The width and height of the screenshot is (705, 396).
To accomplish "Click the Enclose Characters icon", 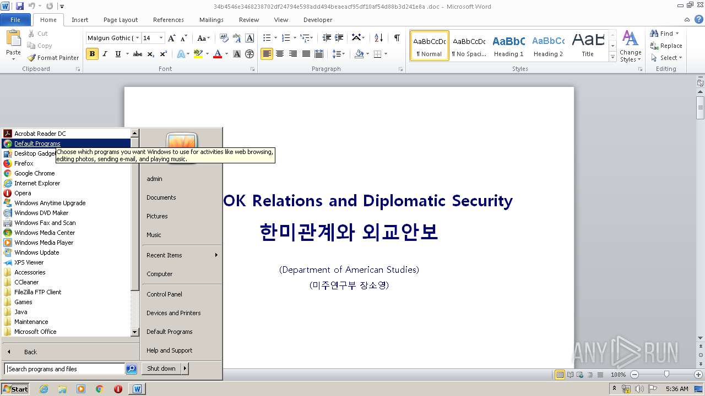I will (250, 54).
